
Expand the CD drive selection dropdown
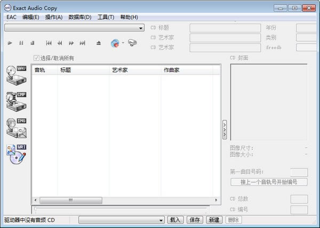pyautogui.click(x=141, y=28)
